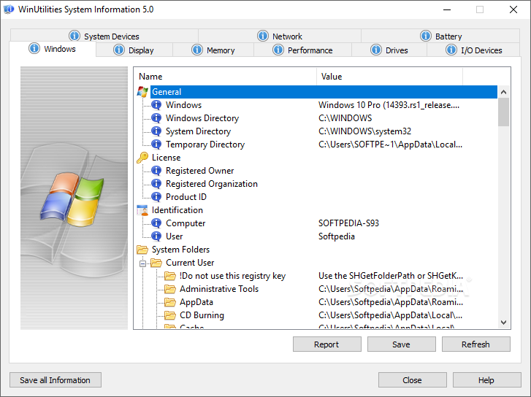Click info icon beside Temporary Directory row
531x397 pixels.
(156, 144)
